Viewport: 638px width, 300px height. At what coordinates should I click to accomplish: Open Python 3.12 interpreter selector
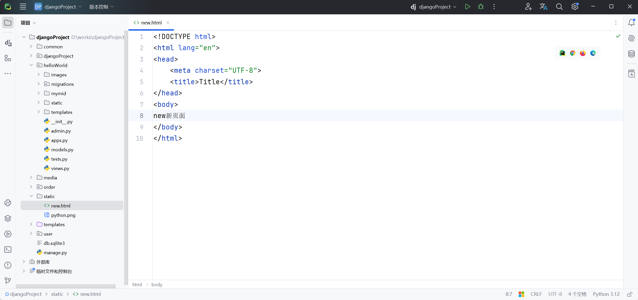(x=606, y=294)
